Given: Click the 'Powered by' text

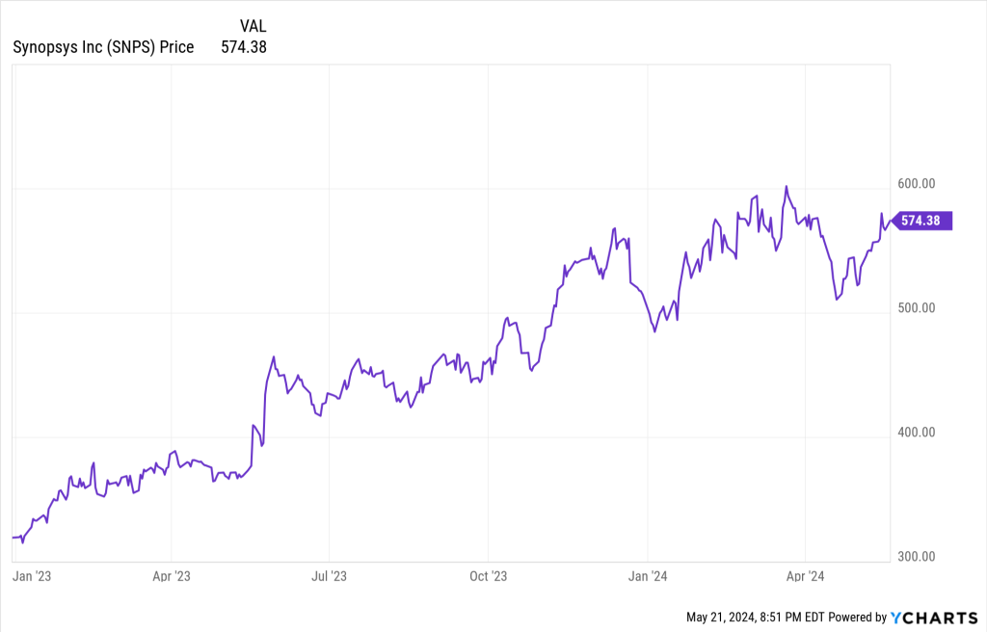Looking at the screenshot, I should 856,617.
